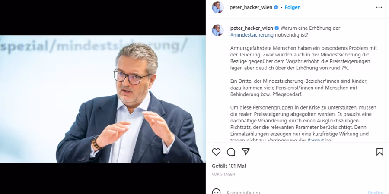389x194 pixels.
Task: Open #armut hashtag link
Action: [x=316, y=140]
